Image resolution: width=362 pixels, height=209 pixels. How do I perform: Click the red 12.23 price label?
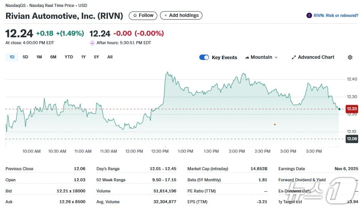pos(352,109)
